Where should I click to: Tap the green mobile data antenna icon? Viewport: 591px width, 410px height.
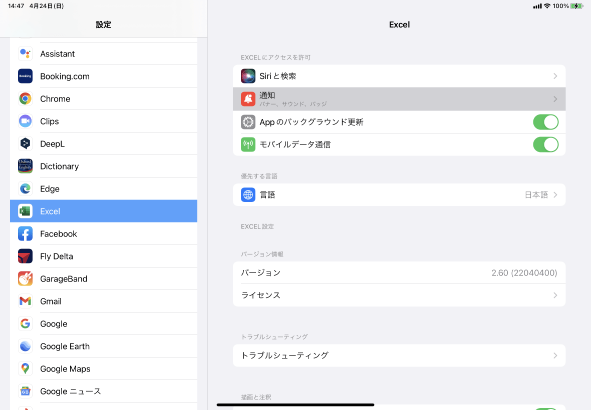click(248, 144)
